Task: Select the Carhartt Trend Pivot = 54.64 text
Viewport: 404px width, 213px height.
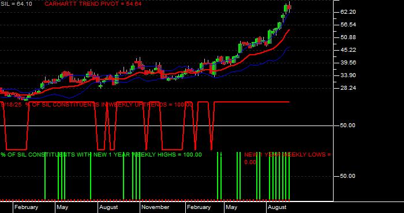Action: click(x=93, y=4)
